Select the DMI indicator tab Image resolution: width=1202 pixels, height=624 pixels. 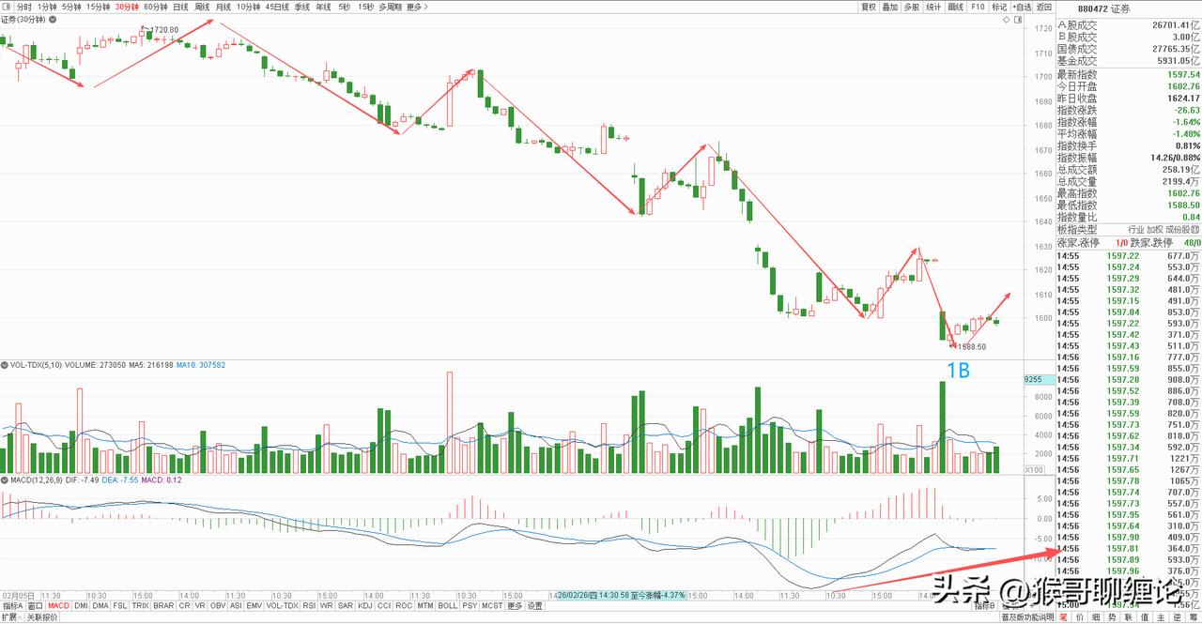81,605
